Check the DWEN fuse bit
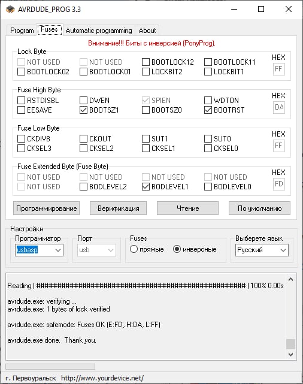Image resolution: width=303 pixels, height=384 pixels. pyautogui.click(x=83, y=101)
